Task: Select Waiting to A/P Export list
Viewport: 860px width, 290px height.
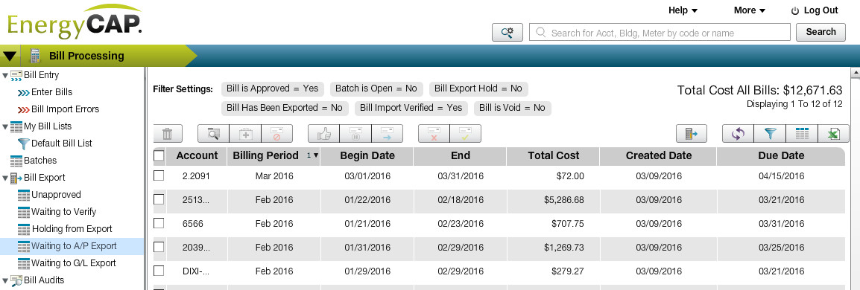Action: pyautogui.click(x=74, y=246)
